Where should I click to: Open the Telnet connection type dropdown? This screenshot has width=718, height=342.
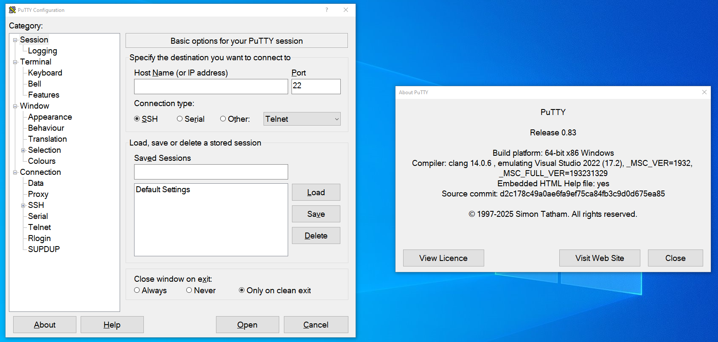tap(302, 119)
